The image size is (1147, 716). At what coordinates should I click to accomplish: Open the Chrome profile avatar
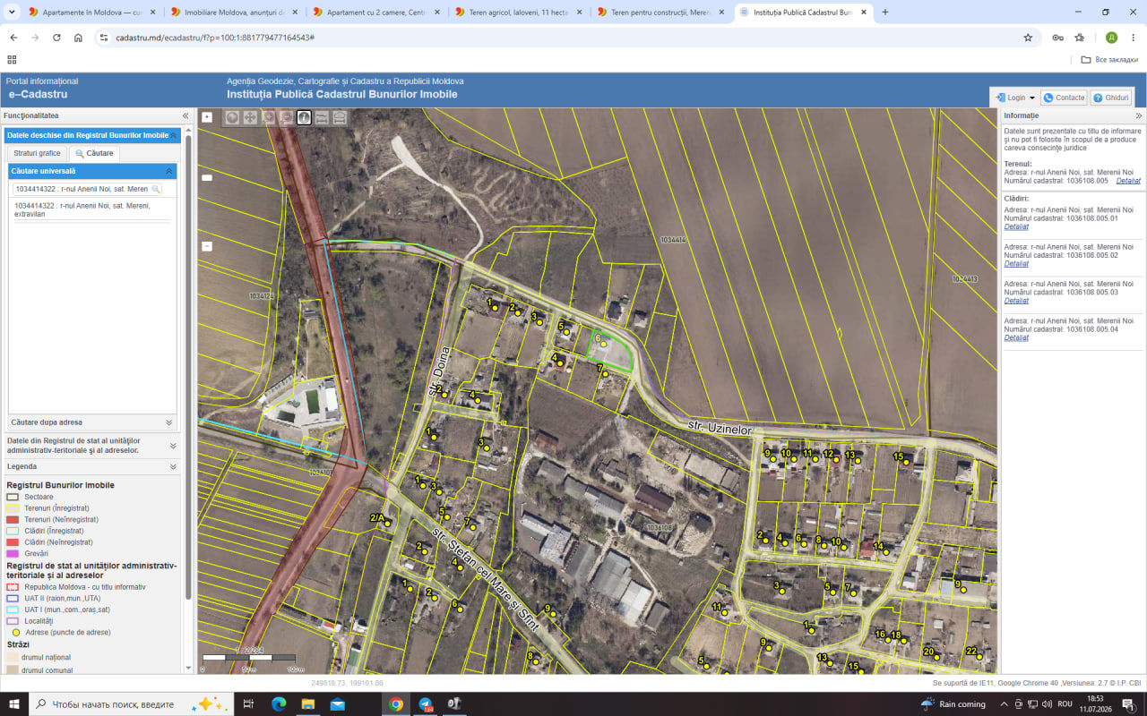point(1111,38)
